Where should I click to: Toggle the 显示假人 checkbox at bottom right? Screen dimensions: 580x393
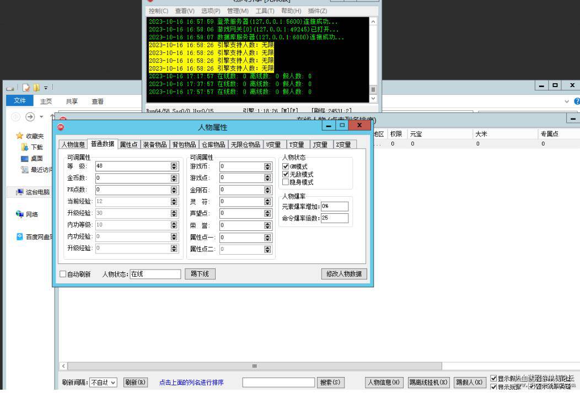pyautogui.click(x=493, y=378)
